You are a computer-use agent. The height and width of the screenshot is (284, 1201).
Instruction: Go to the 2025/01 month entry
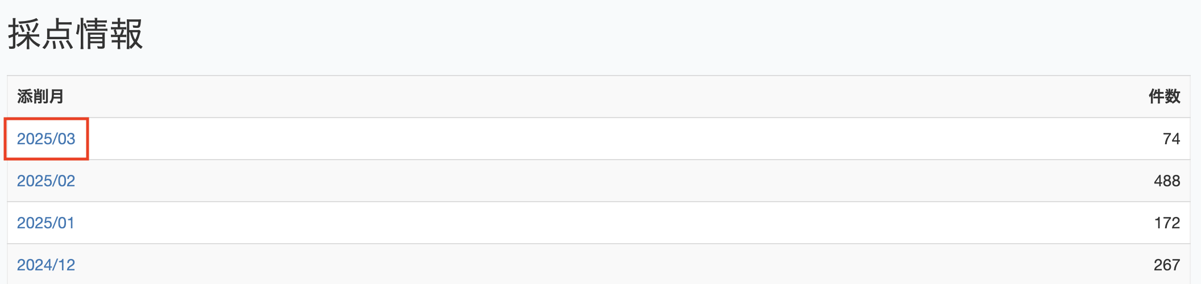pyautogui.click(x=46, y=223)
